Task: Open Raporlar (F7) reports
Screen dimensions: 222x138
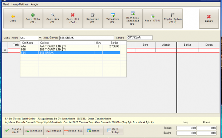Action: (x=93, y=19)
